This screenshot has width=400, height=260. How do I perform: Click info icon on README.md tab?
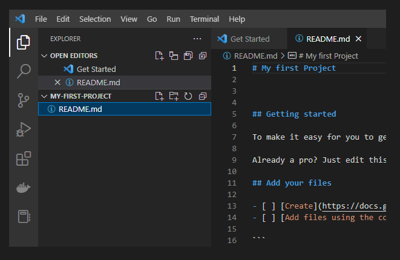[299, 39]
